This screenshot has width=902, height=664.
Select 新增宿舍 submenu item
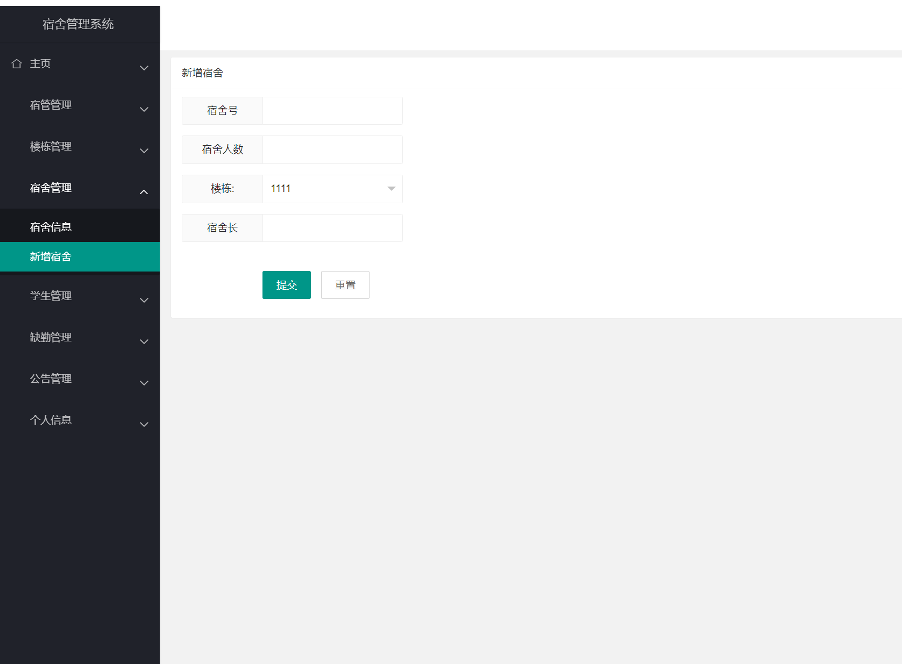tap(80, 256)
